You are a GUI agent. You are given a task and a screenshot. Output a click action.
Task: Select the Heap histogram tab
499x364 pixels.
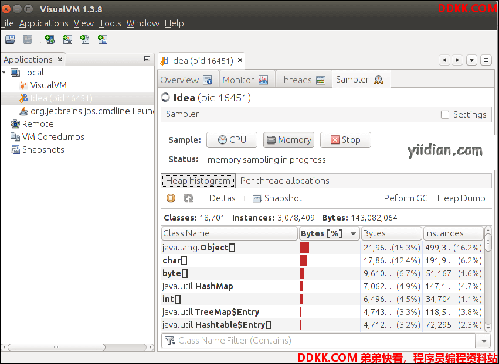[198, 181]
